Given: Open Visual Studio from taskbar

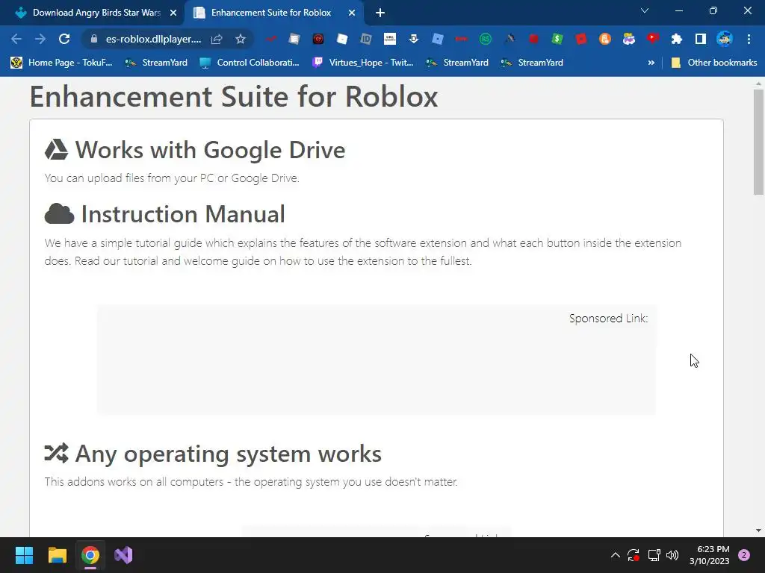Looking at the screenshot, I should click(x=123, y=555).
